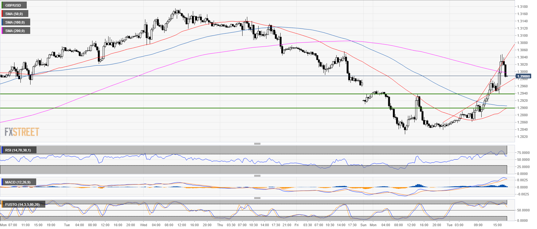Click the Thu label on the time axis
Image resolution: width=537 pixels, height=229 pixels.
(x=220, y=225)
